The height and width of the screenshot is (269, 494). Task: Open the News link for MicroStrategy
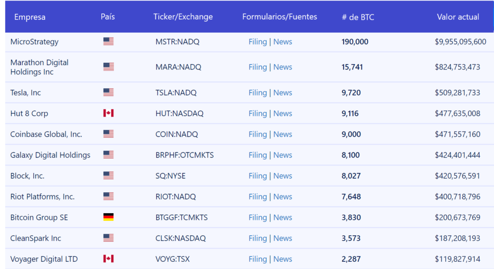[x=283, y=42]
